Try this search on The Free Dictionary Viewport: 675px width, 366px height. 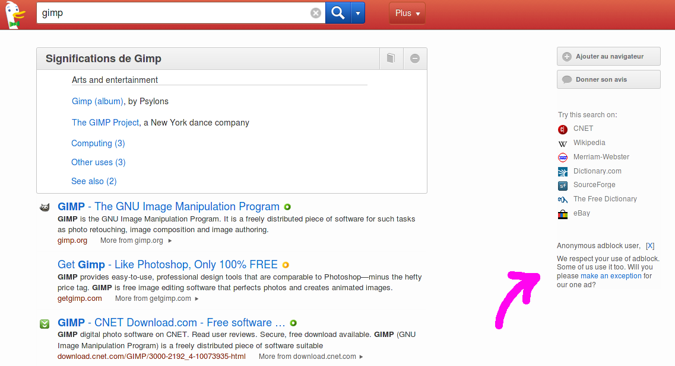click(x=605, y=199)
